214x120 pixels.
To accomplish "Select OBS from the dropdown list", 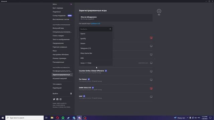I will pyautogui.click(x=96, y=58).
